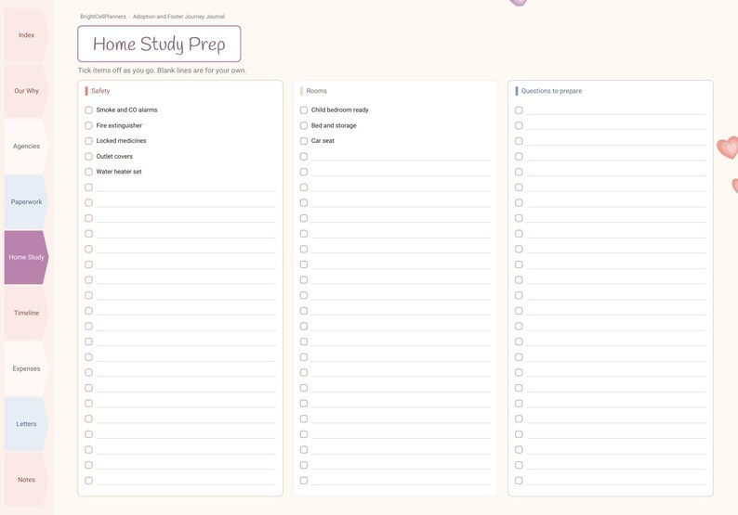The image size is (738, 515).
Task: Open the Notes tab
Action: [x=26, y=480]
